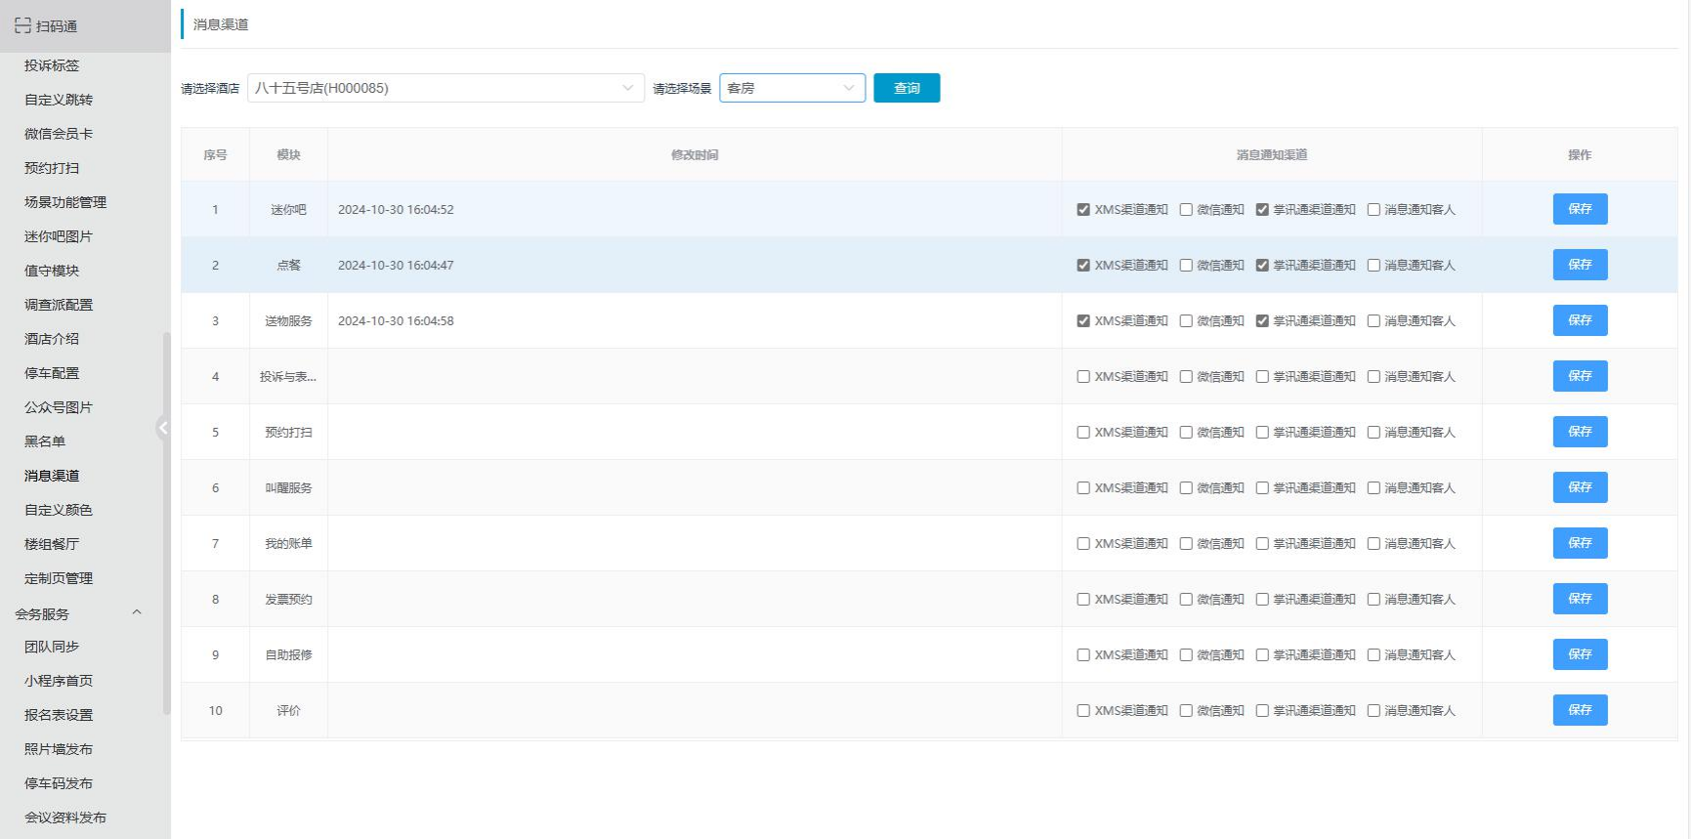Check 消息通知客人 for 投诉与表扬 row
The image size is (1691, 839).
tap(1374, 376)
